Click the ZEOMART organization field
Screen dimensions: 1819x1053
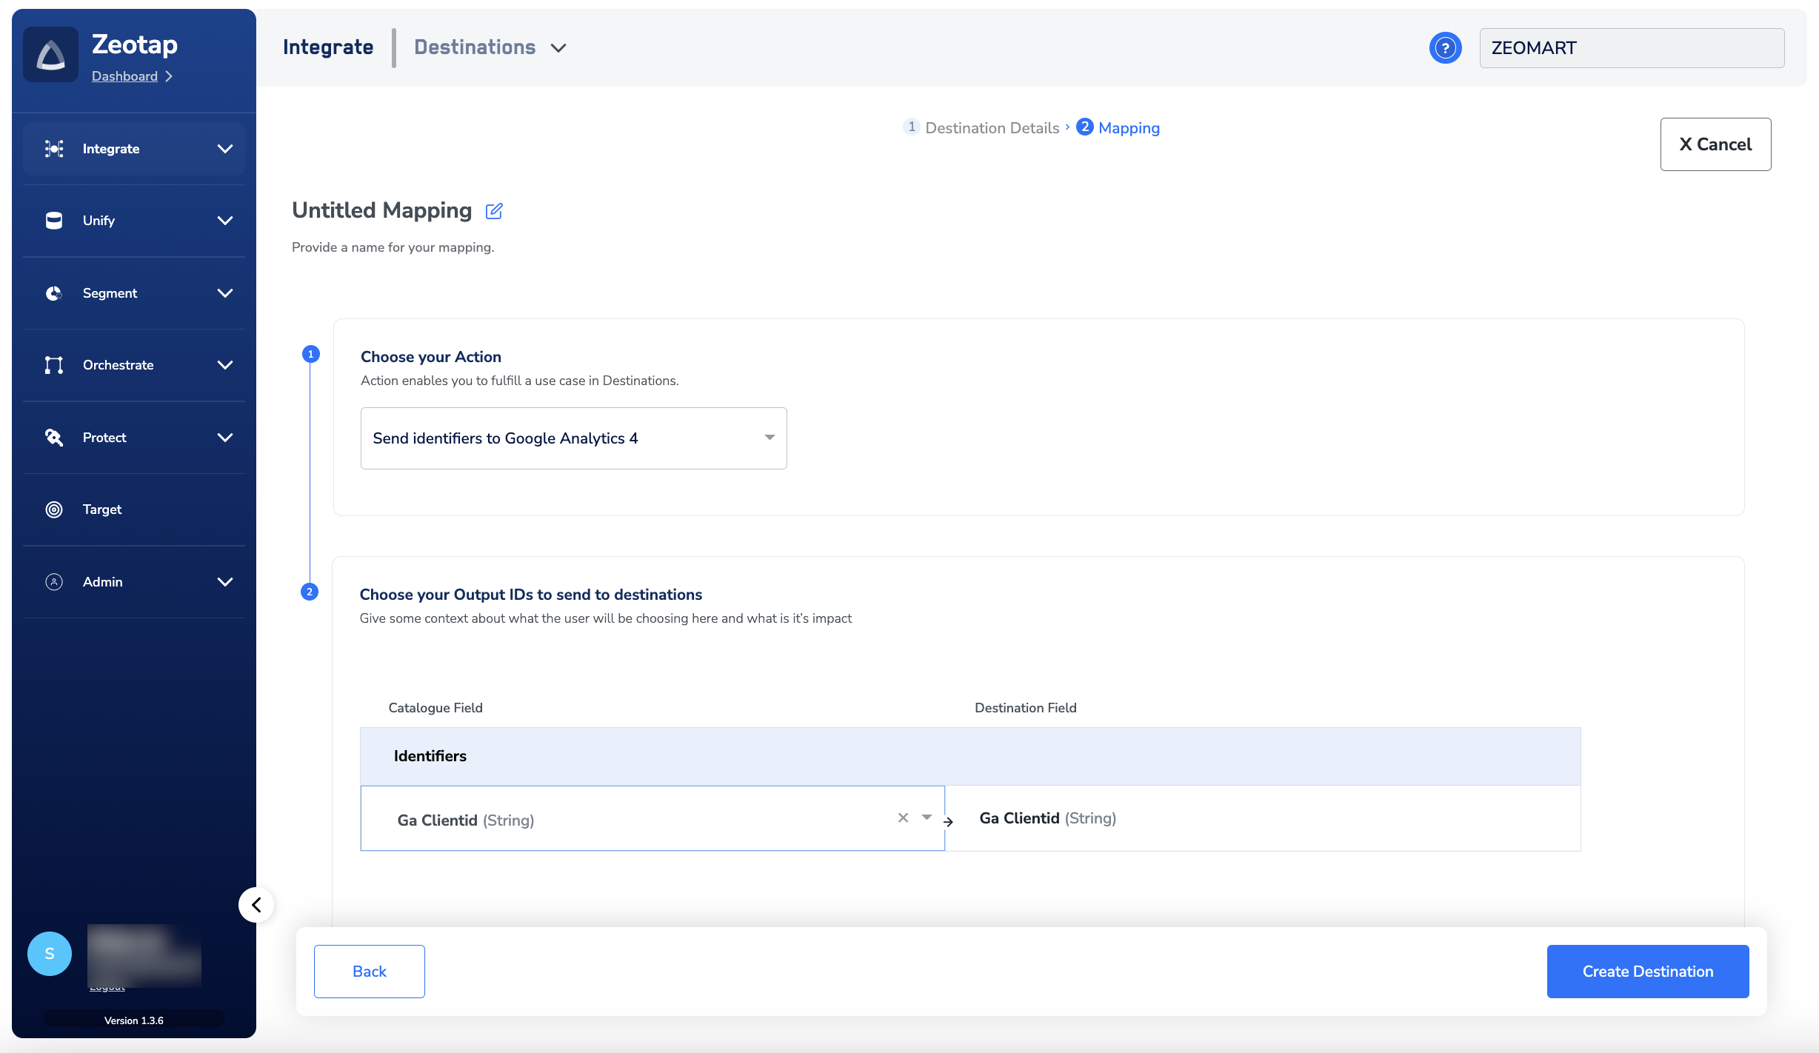[1631, 48]
